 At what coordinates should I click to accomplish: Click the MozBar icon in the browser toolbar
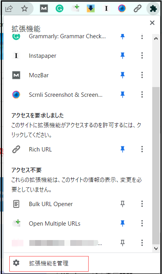(x=44, y=8)
